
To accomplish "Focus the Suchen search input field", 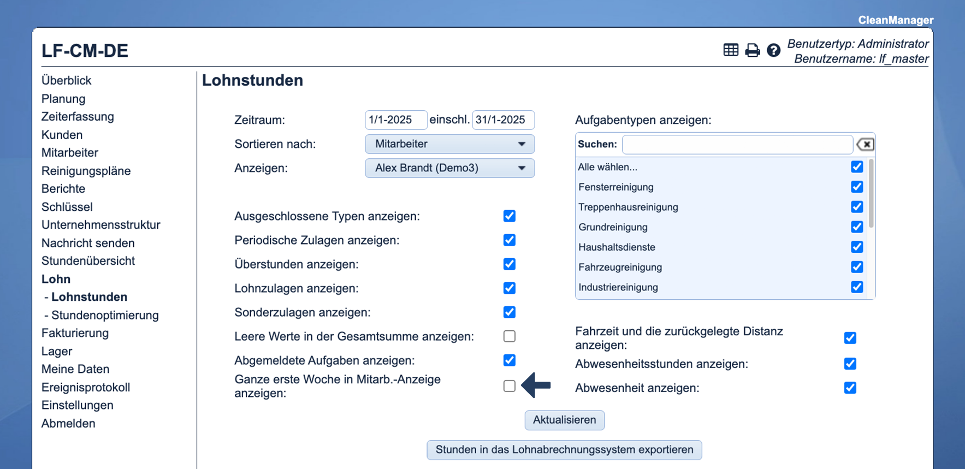I will (737, 144).
